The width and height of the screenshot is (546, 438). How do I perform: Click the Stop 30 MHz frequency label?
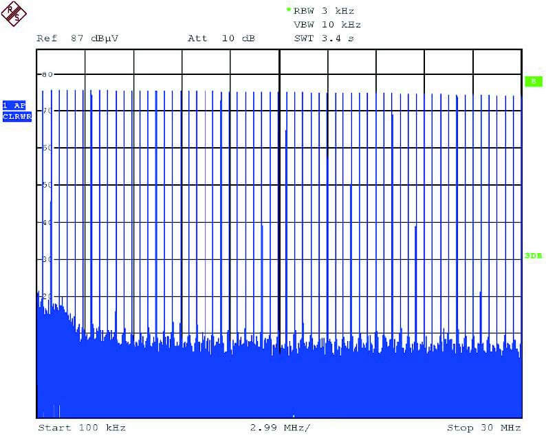(483, 428)
